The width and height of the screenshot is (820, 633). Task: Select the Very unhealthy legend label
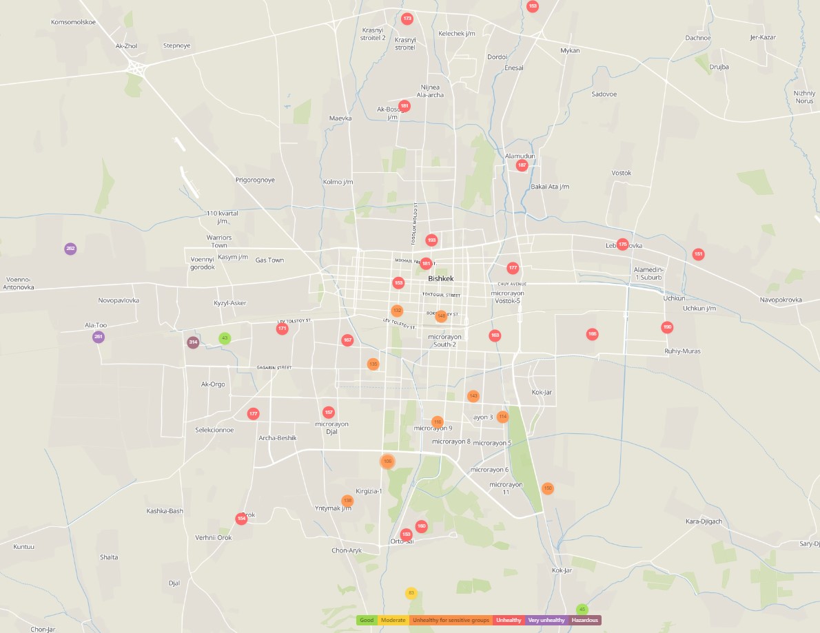coord(546,621)
